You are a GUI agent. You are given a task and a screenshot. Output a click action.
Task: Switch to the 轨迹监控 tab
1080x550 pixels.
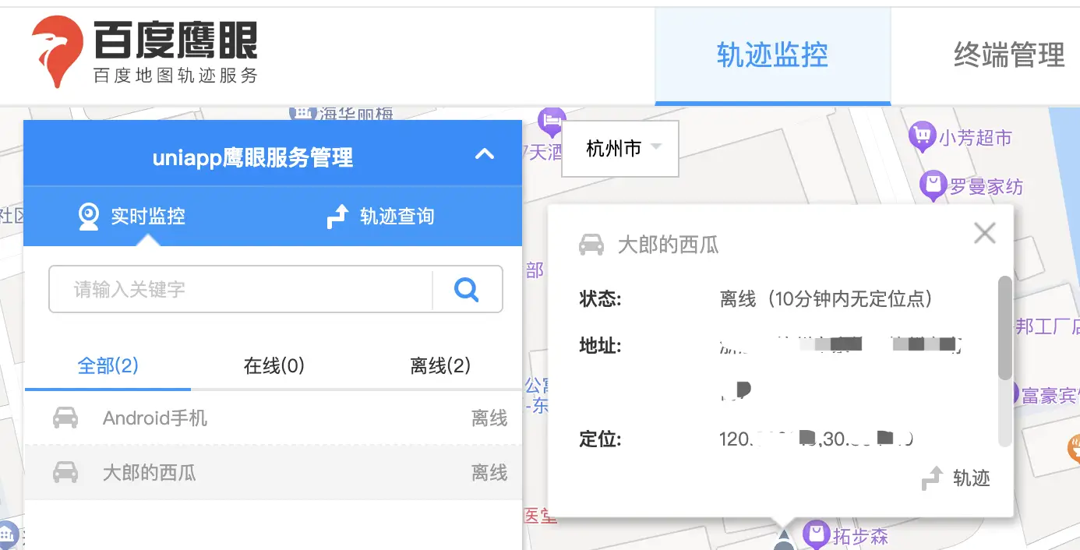click(772, 55)
